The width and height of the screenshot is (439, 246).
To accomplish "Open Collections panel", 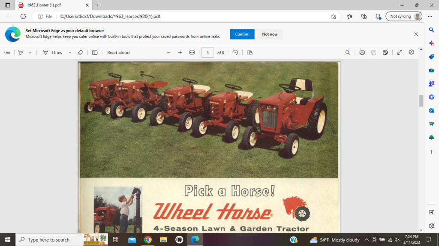I will (364, 16).
